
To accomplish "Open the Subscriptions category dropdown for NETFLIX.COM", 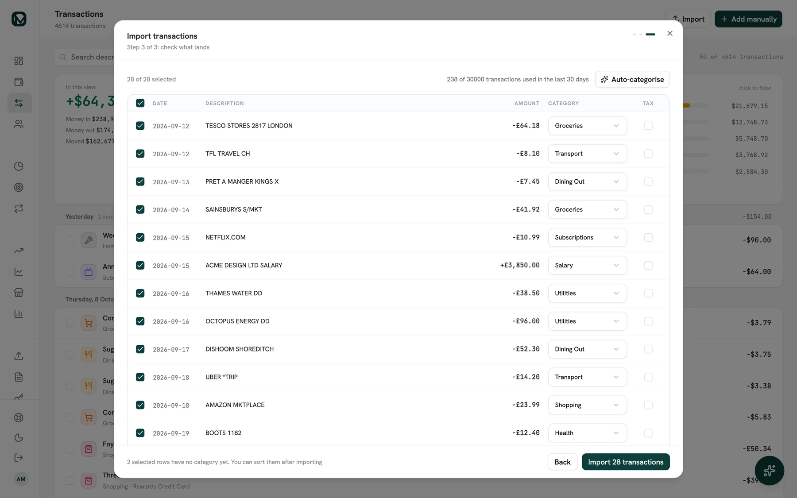I will coord(587,237).
